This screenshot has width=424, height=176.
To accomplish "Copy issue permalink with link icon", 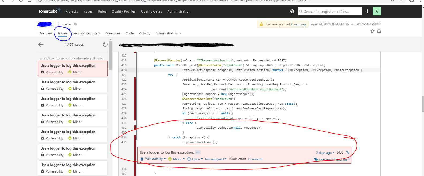I will click(347, 152).
